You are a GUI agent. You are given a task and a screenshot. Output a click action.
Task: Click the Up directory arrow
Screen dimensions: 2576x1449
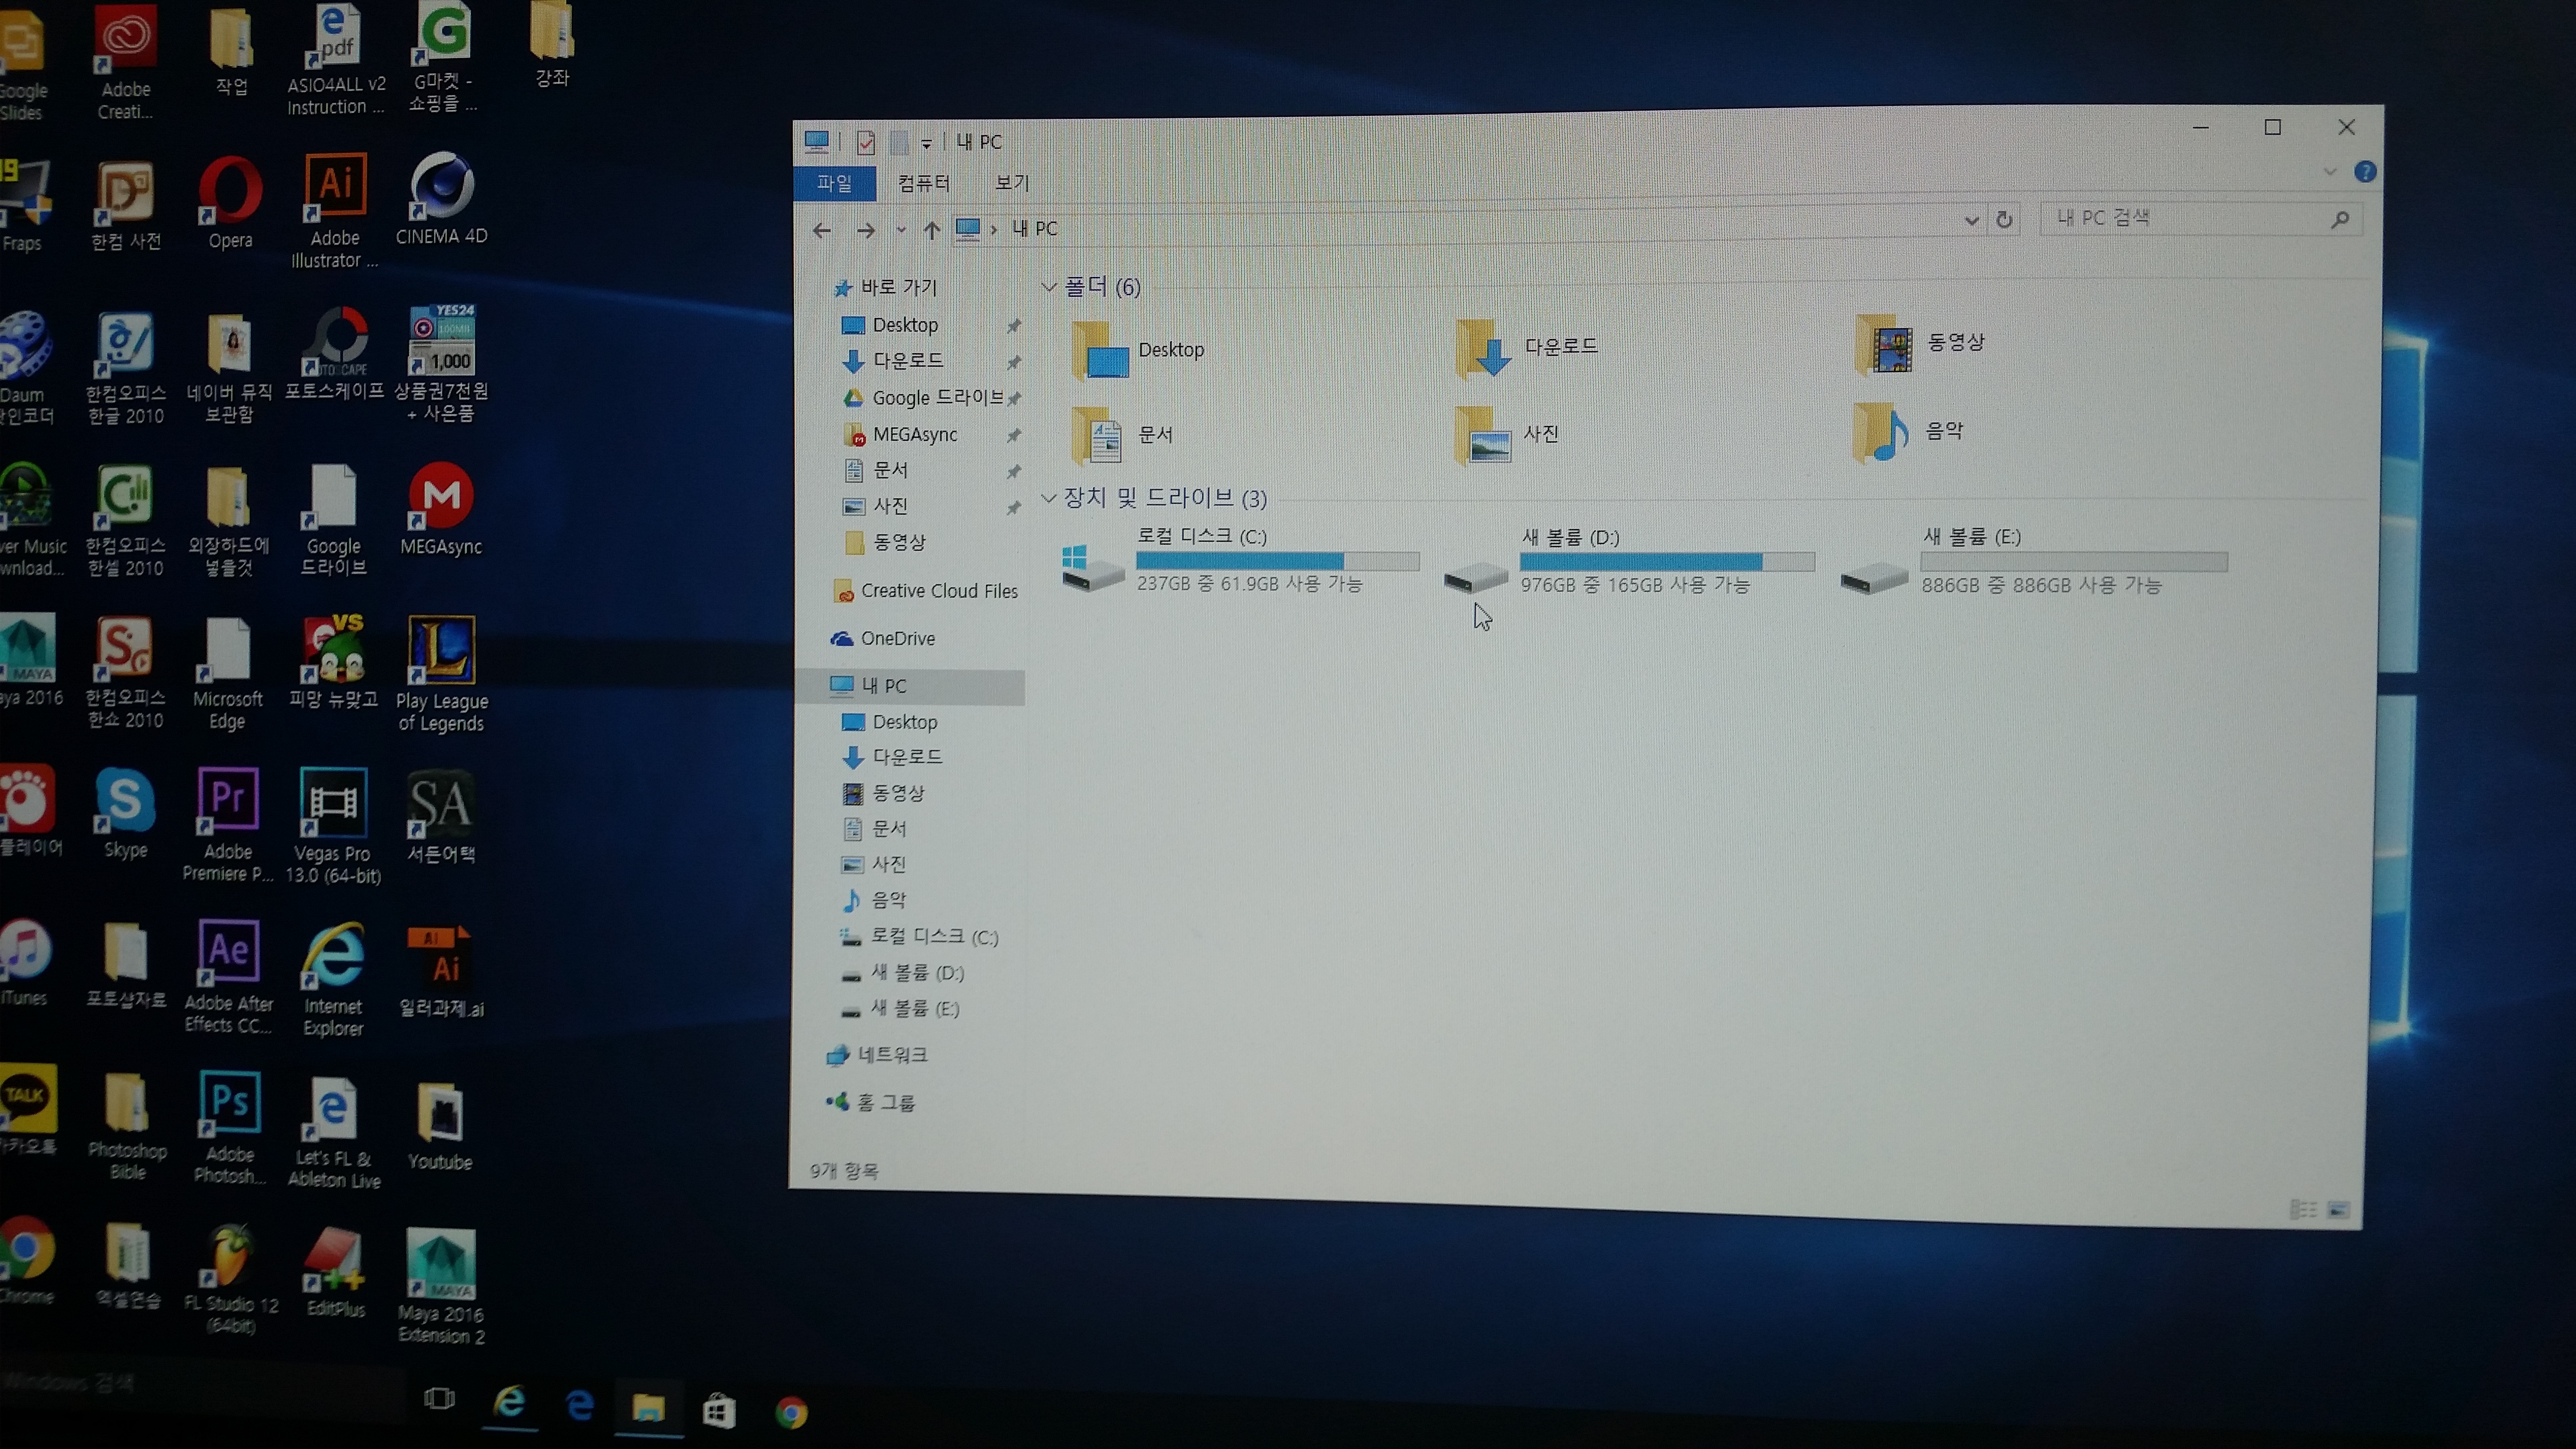coord(931,231)
